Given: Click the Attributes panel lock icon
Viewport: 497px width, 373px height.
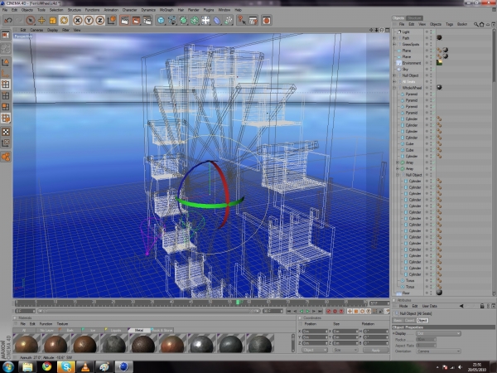Looking at the screenshot, I should pos(482,306).
